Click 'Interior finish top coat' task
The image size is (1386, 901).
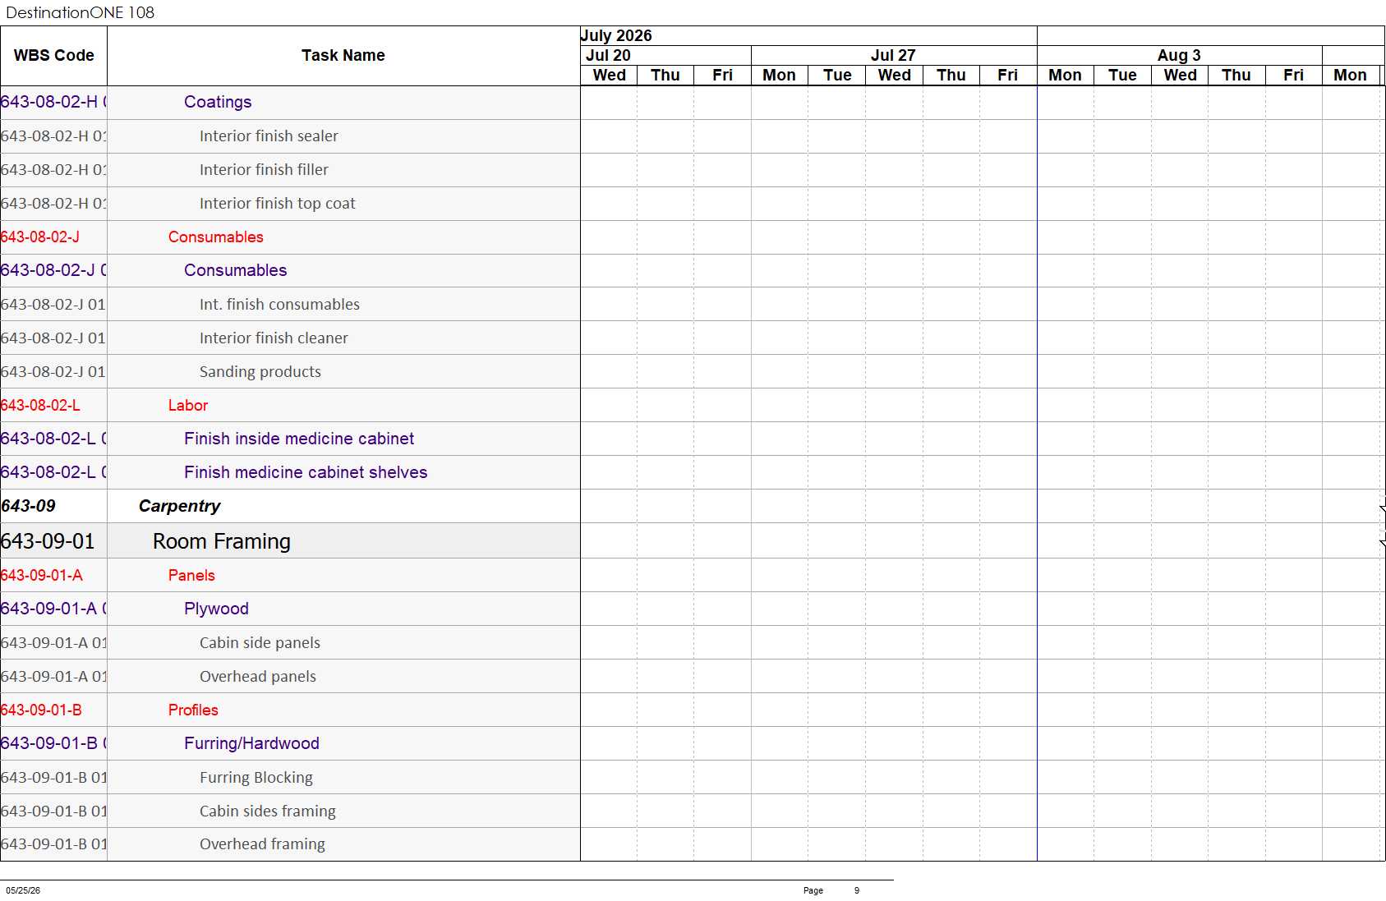point(278,204)
